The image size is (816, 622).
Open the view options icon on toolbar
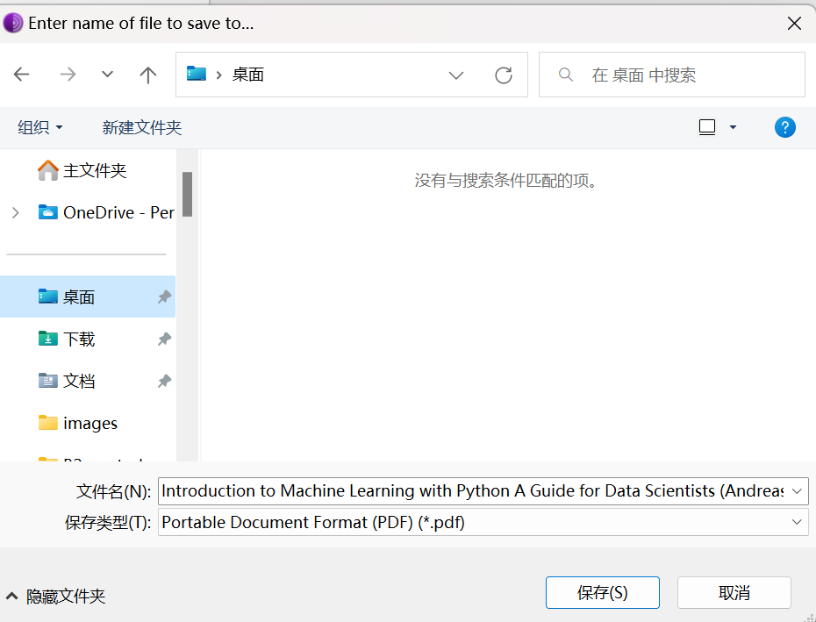pyautogui.click(x=707, y=126)
